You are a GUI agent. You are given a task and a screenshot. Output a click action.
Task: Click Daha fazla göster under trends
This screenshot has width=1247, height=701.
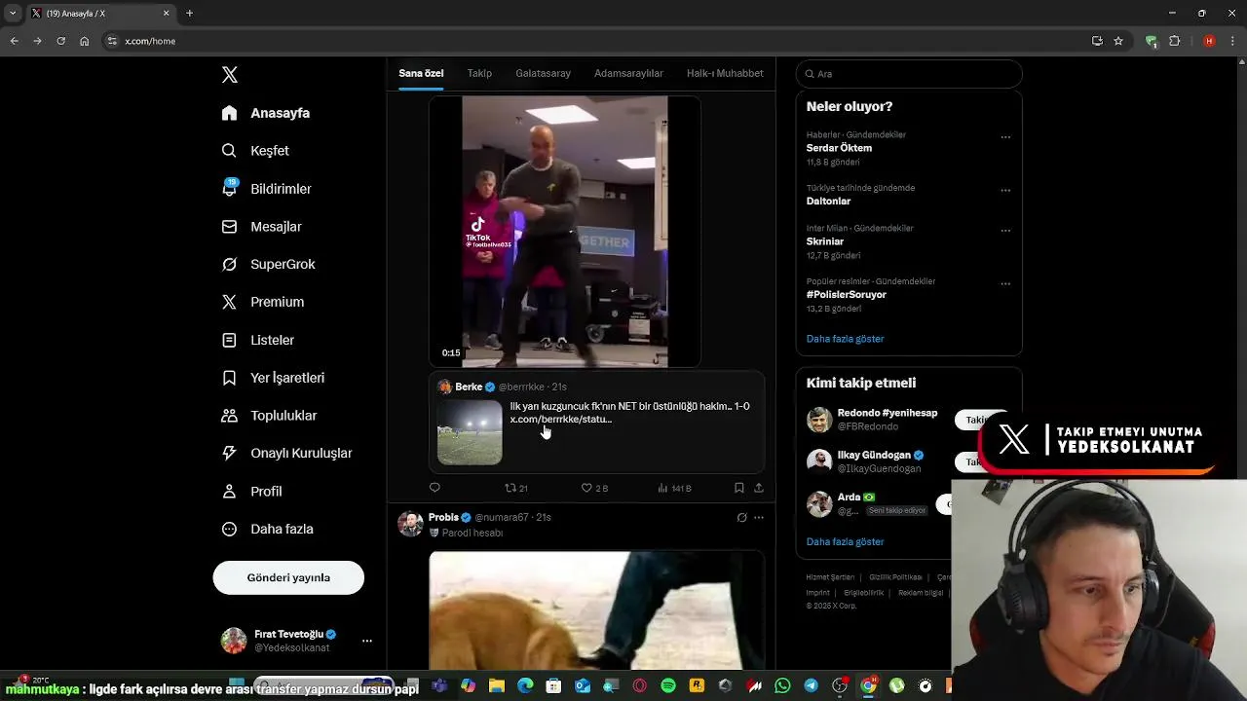click(845, 339)
